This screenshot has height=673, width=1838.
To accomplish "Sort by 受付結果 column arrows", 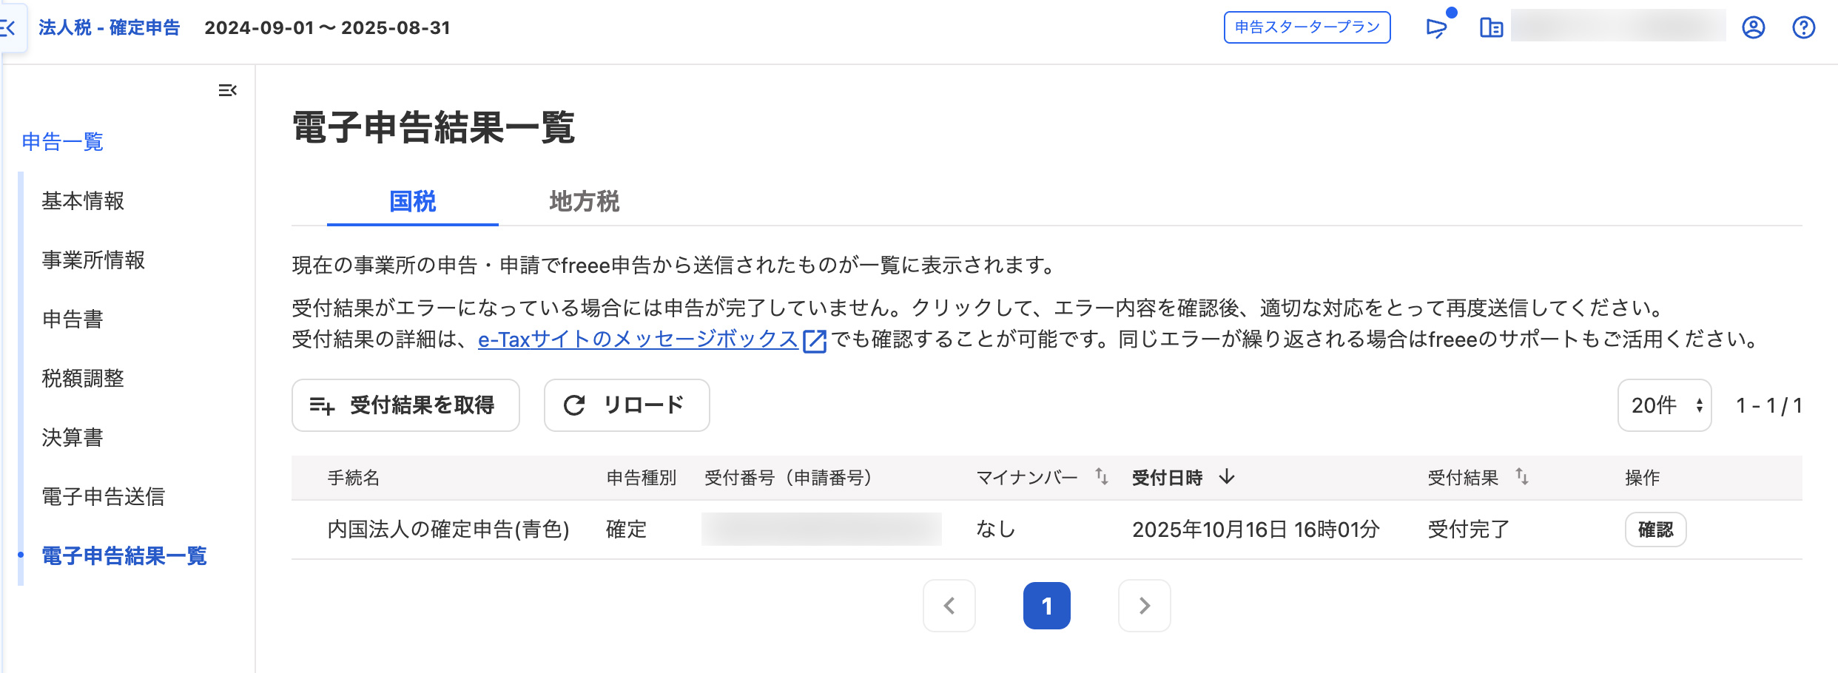I will pos(1521,477).
